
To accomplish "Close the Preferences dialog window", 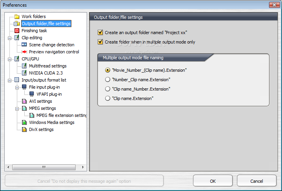I will coord(274,5).
